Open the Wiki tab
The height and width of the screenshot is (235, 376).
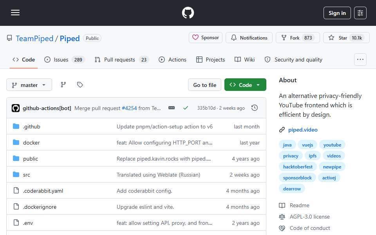(244, 60)
